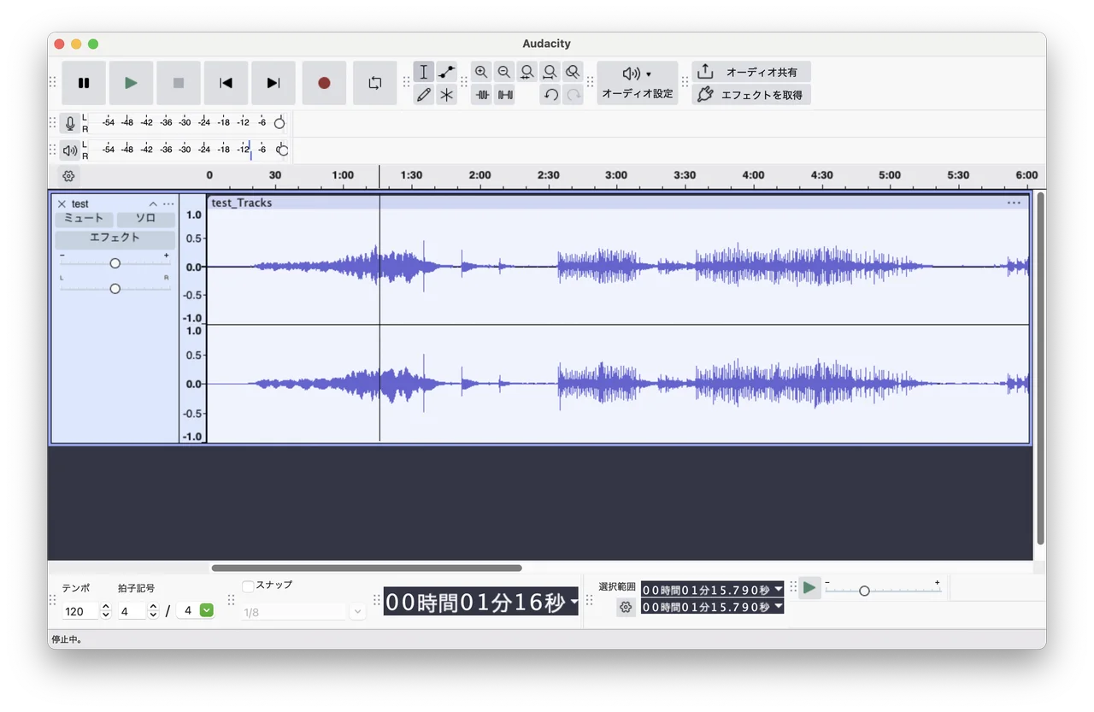Viewport: 1094px width, 712px height.
Task: Click the エフェクト button on the track
Action: coord(115,238)
